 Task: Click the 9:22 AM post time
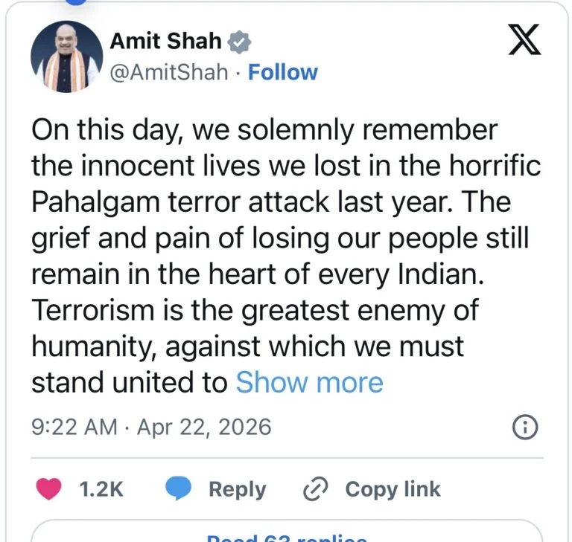pos(74,428)
